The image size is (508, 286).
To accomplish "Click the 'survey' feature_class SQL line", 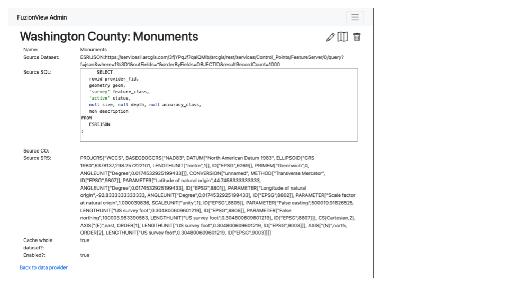I will coord(119,92).
